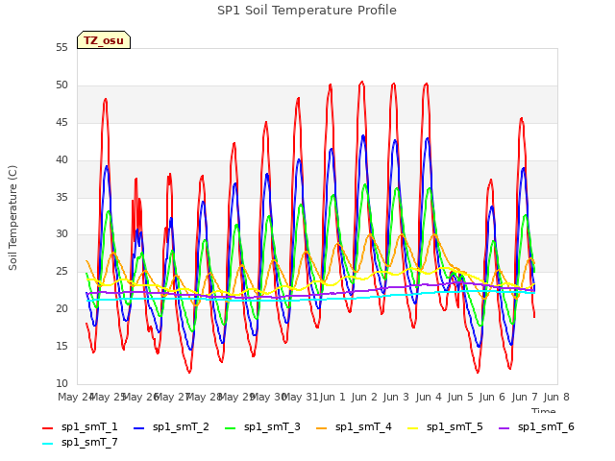615x461 pixels.
Task: Click the Jun 6 x-axis tick label
Action: point(492,397)
